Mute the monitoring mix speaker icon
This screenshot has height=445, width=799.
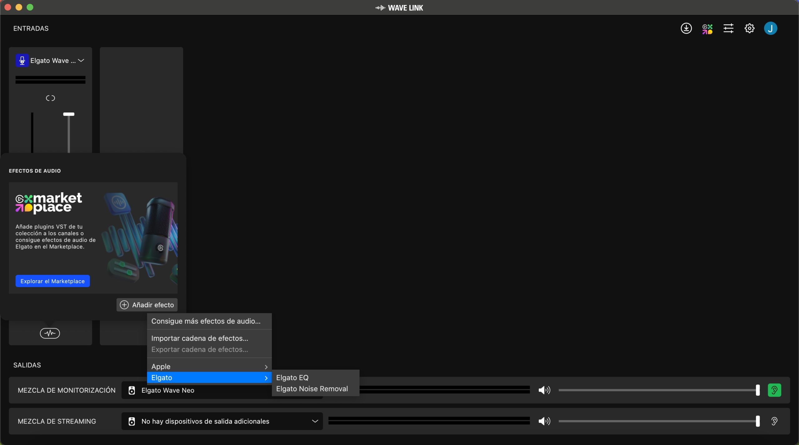click(x=544, y=390)
